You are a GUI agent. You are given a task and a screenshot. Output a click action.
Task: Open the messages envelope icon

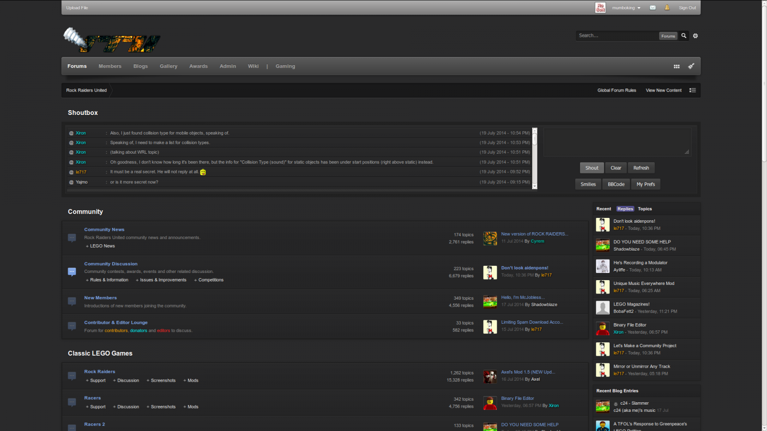click(652, 8)
